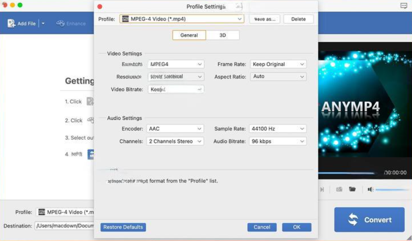The image size is (412, 241).
Task: Open the feedback message icon at top right
Action: click(x=404, y=6)
